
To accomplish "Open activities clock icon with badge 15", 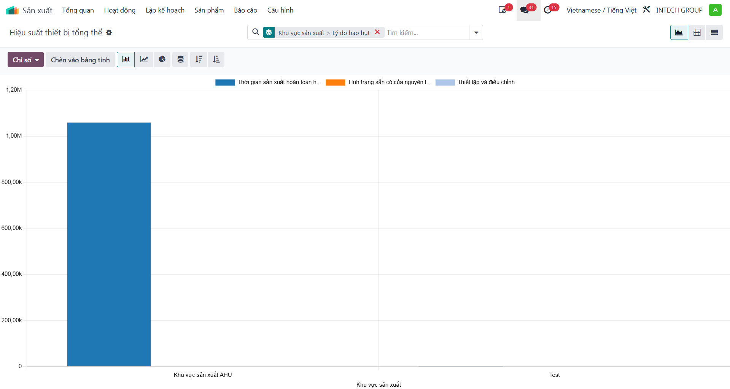I will (x=551, y=10).
